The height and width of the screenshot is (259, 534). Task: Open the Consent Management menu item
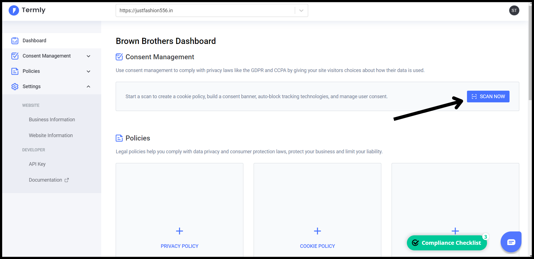(x=52, y=56)
